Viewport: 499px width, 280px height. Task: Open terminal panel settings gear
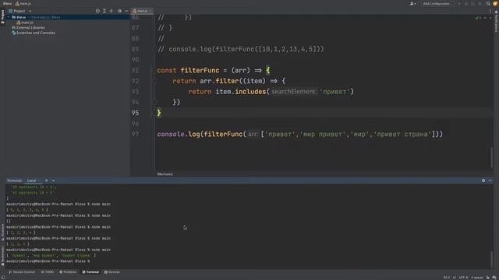(483, 180)
